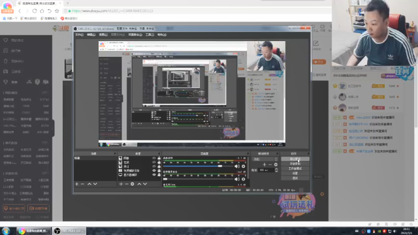Open OBS 场景集合 menu

point(135,35)
